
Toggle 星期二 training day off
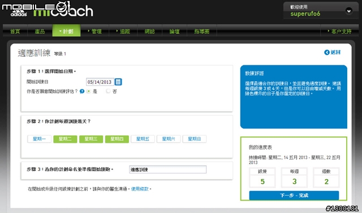click(x=65, y=139)
